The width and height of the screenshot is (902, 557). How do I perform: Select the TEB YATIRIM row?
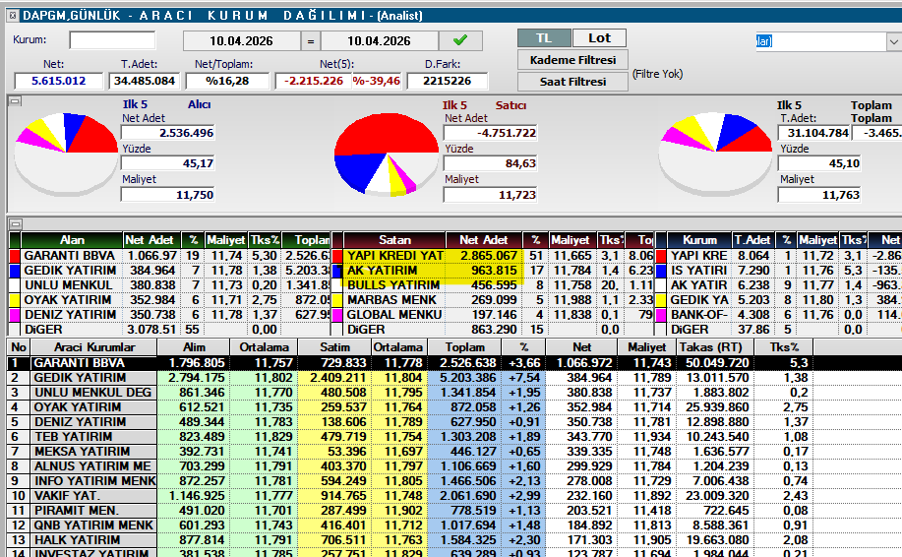point(454,437)
